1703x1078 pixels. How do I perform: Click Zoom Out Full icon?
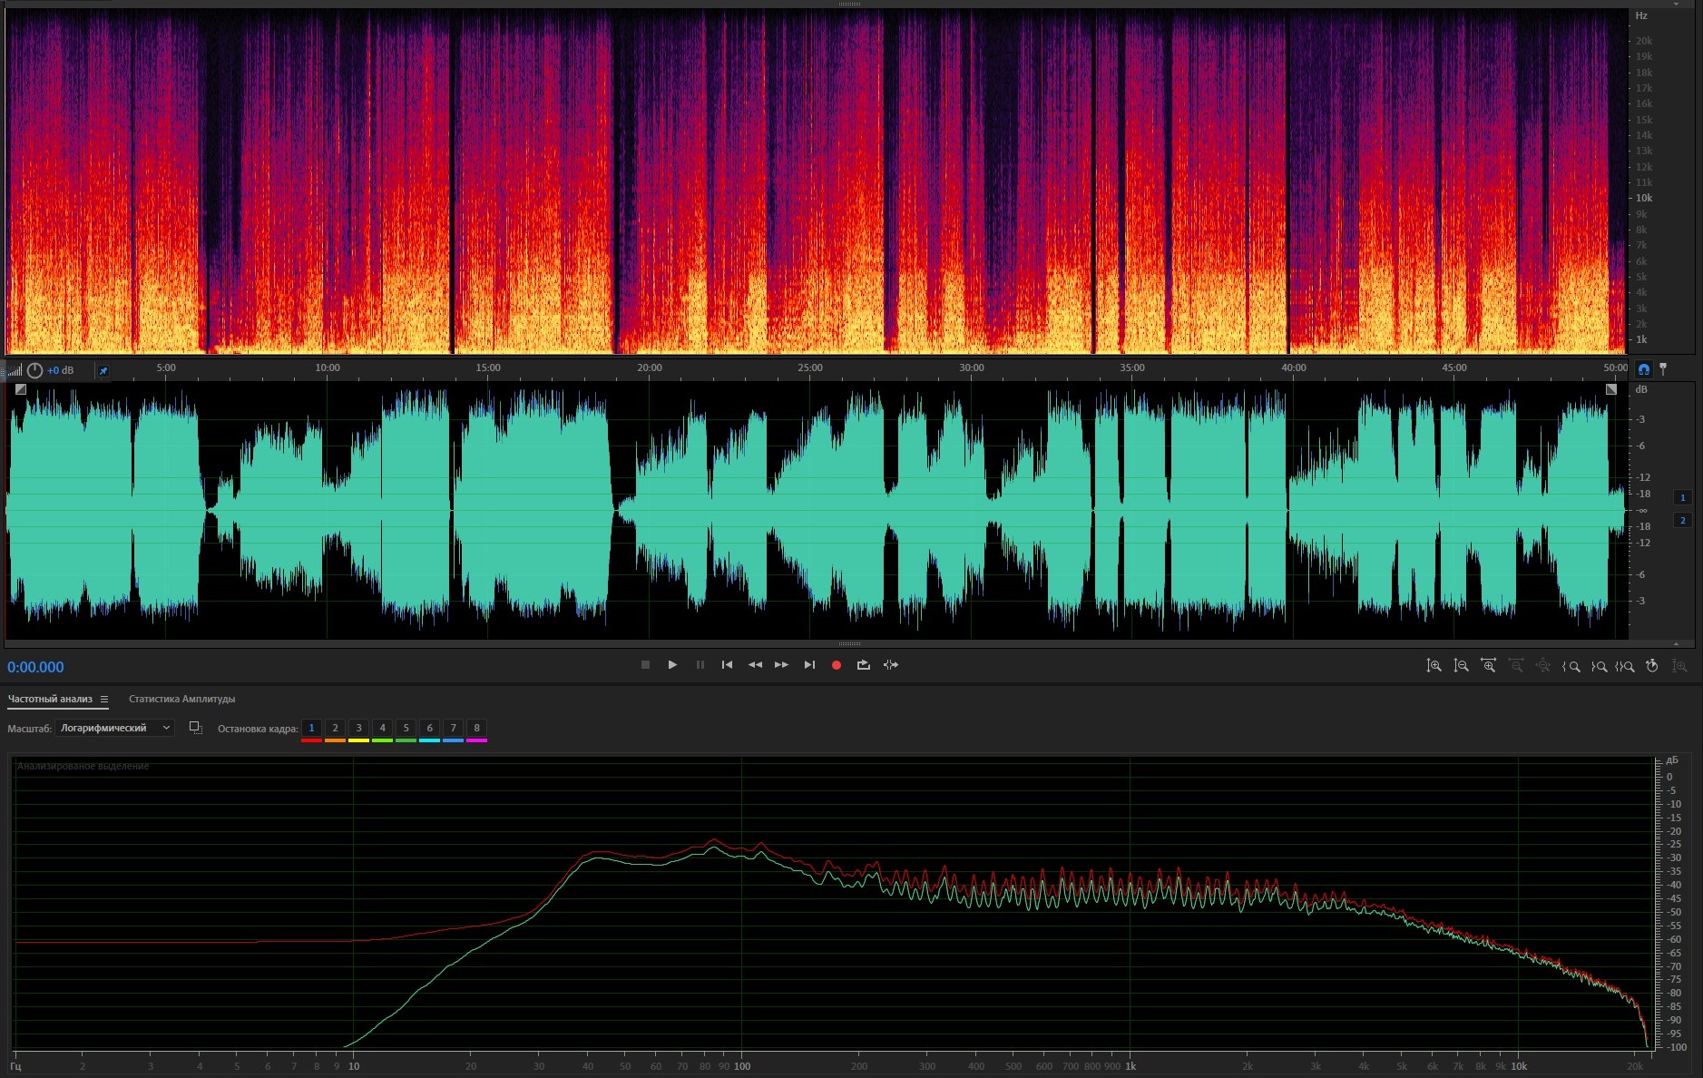[x=1543, y=666]
